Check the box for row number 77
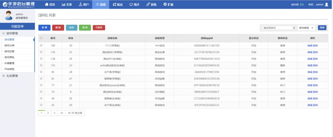Image resolution: width=333 pixels, height=137 pixels. point(41,85)
